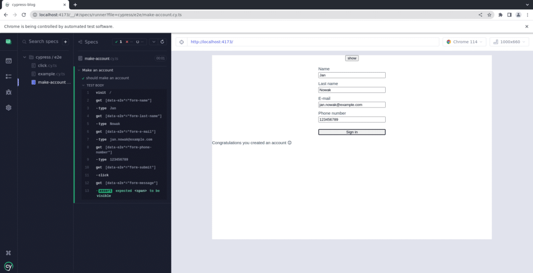The height and width of the screenshot is (273, 533).
Task: Click the Phone number input field
Action: point(352,119)
